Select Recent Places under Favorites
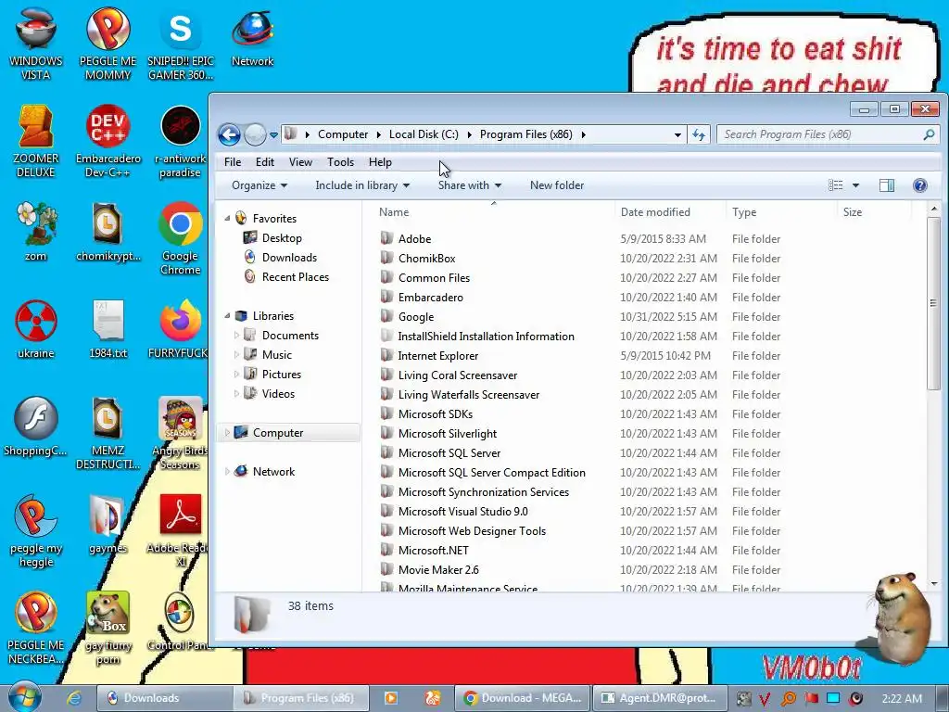This screenshot has width=949, height=712. point(296,276)
